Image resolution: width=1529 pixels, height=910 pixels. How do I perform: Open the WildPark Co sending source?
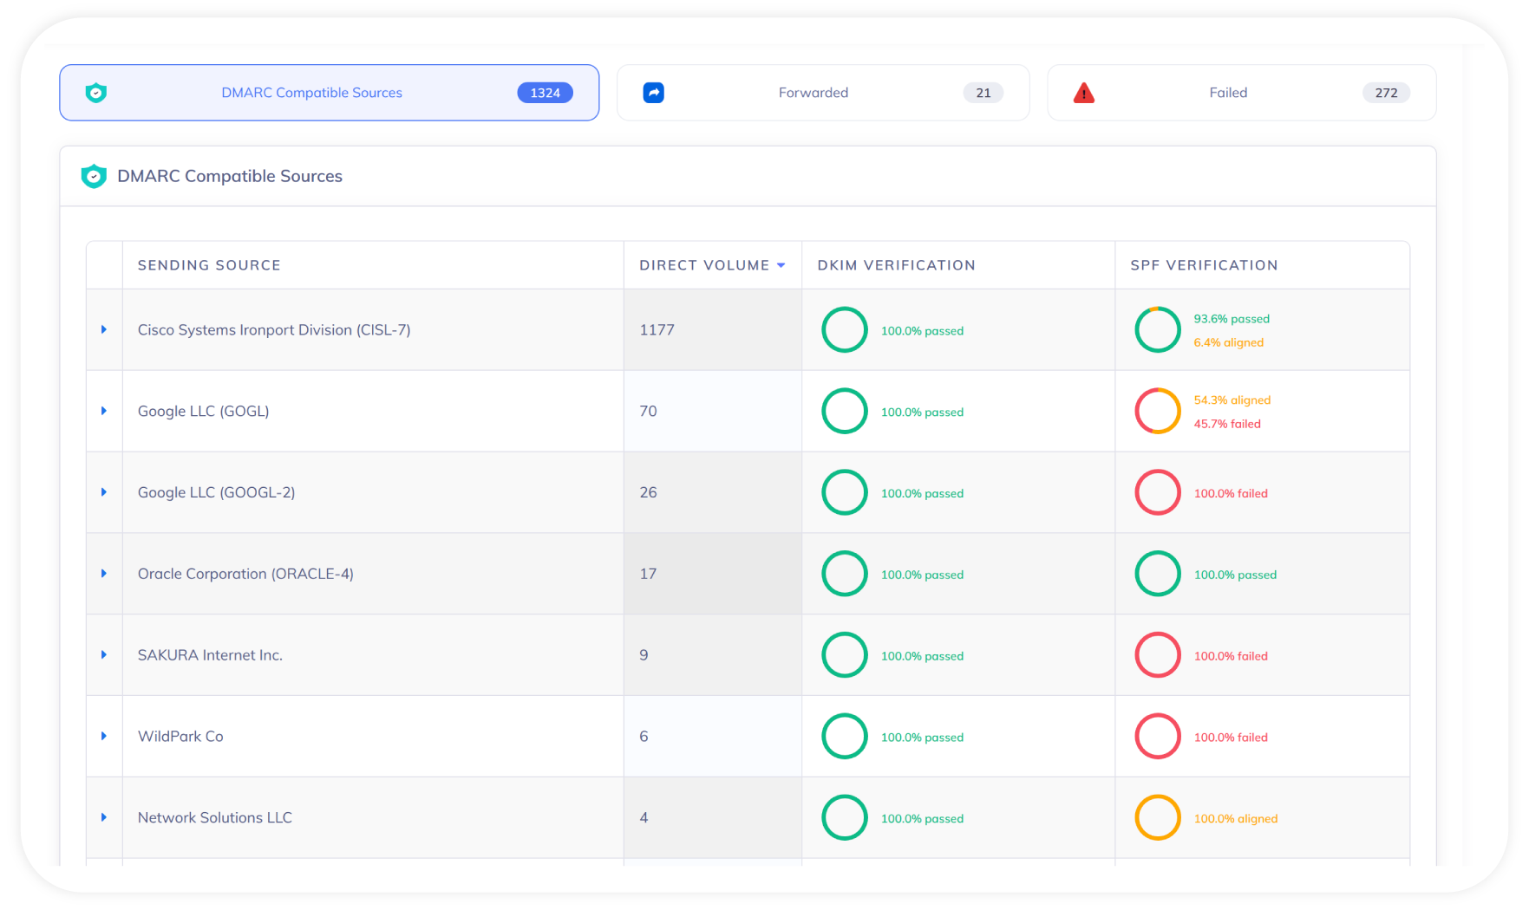click(180, 736)
